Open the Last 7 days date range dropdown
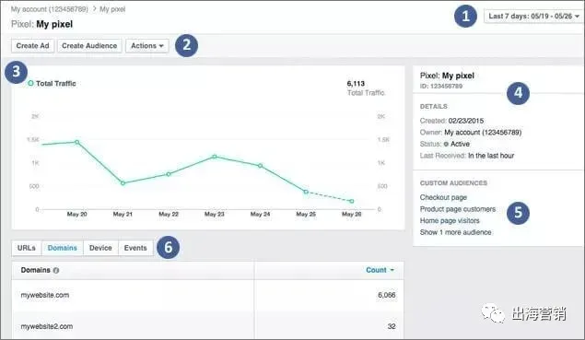 click(533, 16)
